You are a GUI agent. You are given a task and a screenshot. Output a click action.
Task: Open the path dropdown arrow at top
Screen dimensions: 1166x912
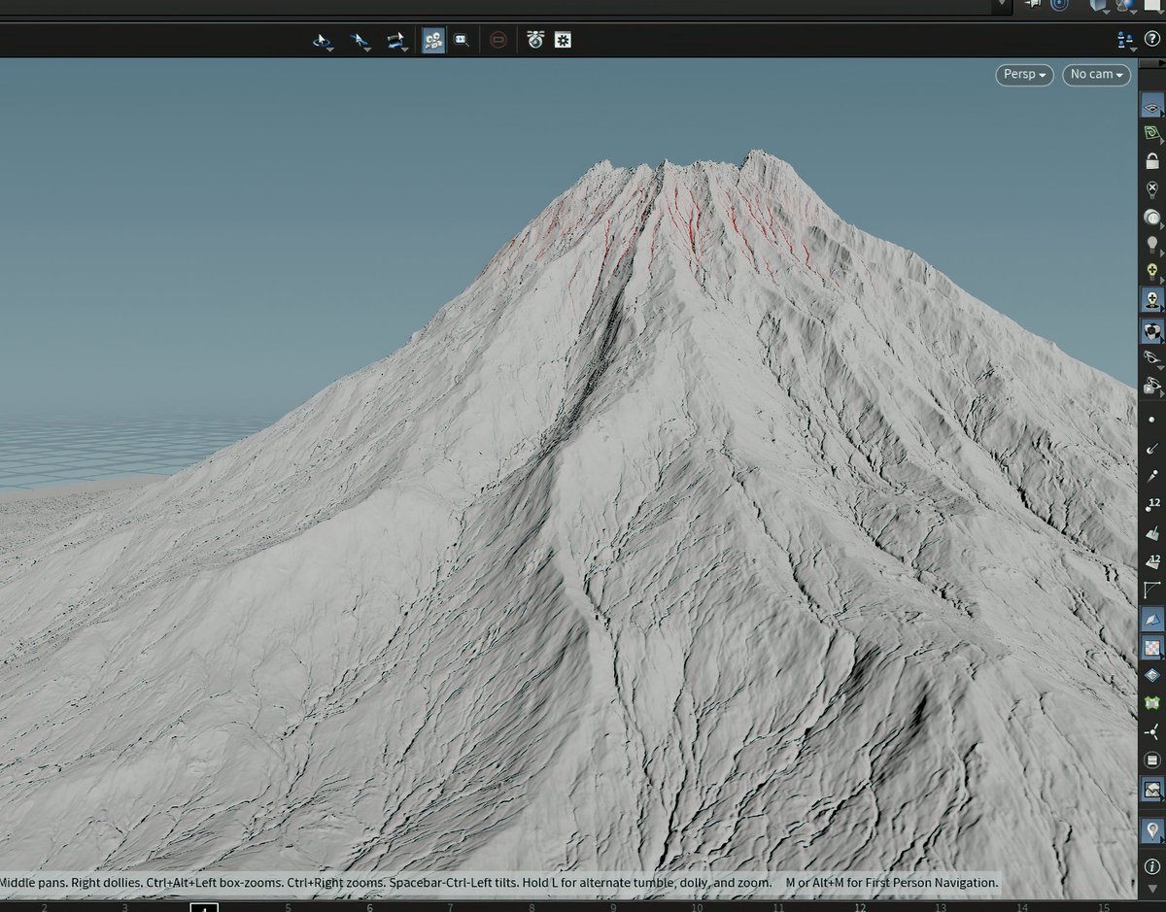click(1001, 5)
